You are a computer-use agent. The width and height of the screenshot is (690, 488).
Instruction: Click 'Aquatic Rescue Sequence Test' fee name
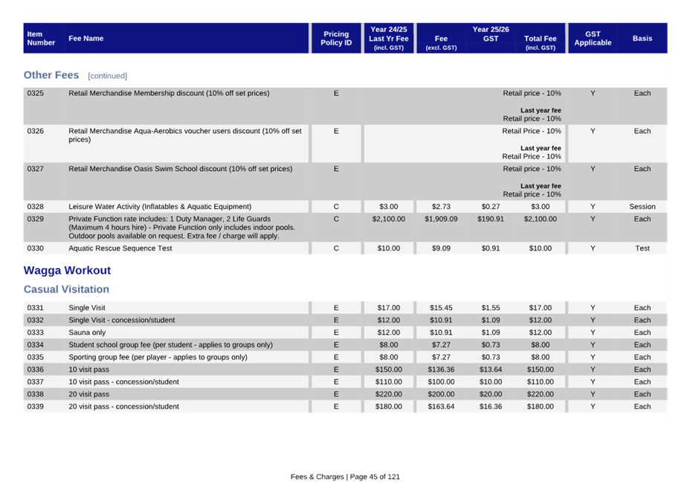(x=120, y=248)
